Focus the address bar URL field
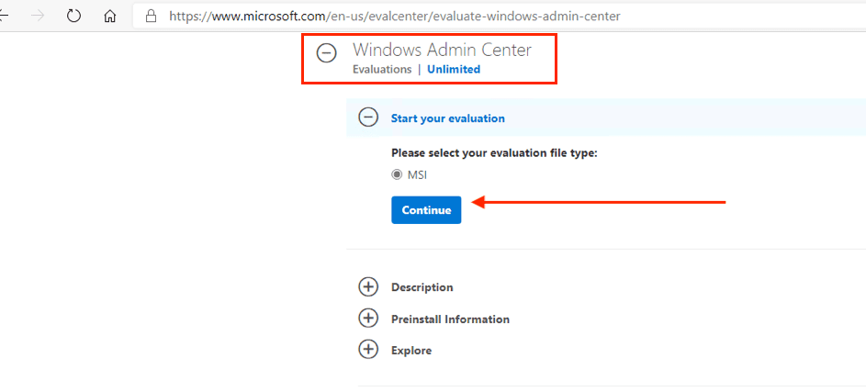Image resolution: width=866 pixels, height=392 pixels. [x=499, y=16]
